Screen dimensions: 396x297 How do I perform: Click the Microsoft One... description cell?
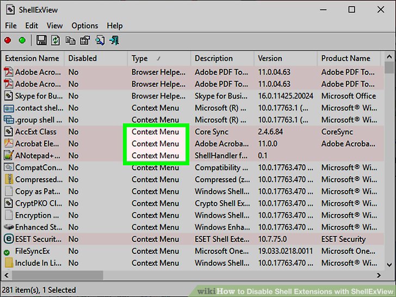(x=222, y=251)
